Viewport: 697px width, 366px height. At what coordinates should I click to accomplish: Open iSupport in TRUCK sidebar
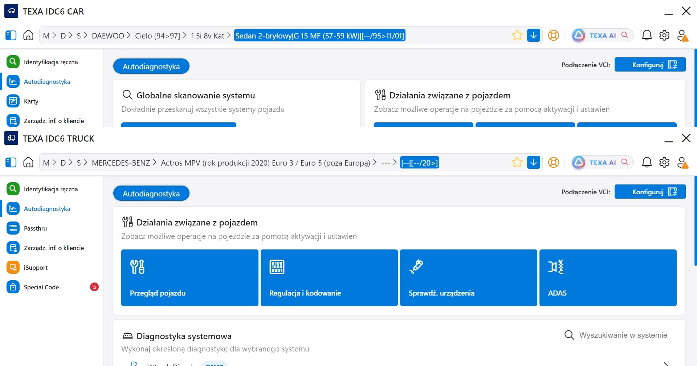(x=51, y=268)
